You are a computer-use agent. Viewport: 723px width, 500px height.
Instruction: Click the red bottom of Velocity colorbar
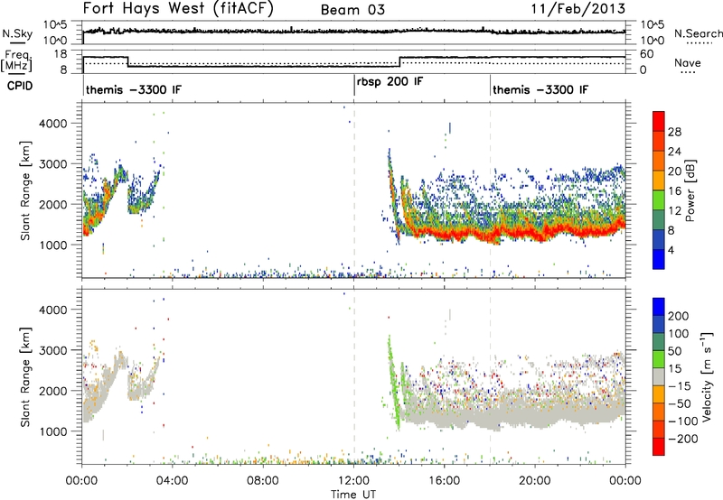tap(659, 447)
